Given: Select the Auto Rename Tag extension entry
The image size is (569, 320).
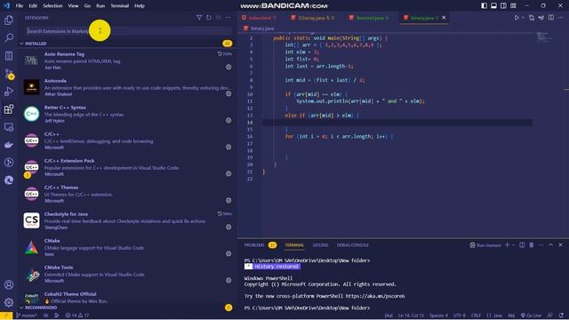Looking at the screenshot, I should [x=126, y=60].
